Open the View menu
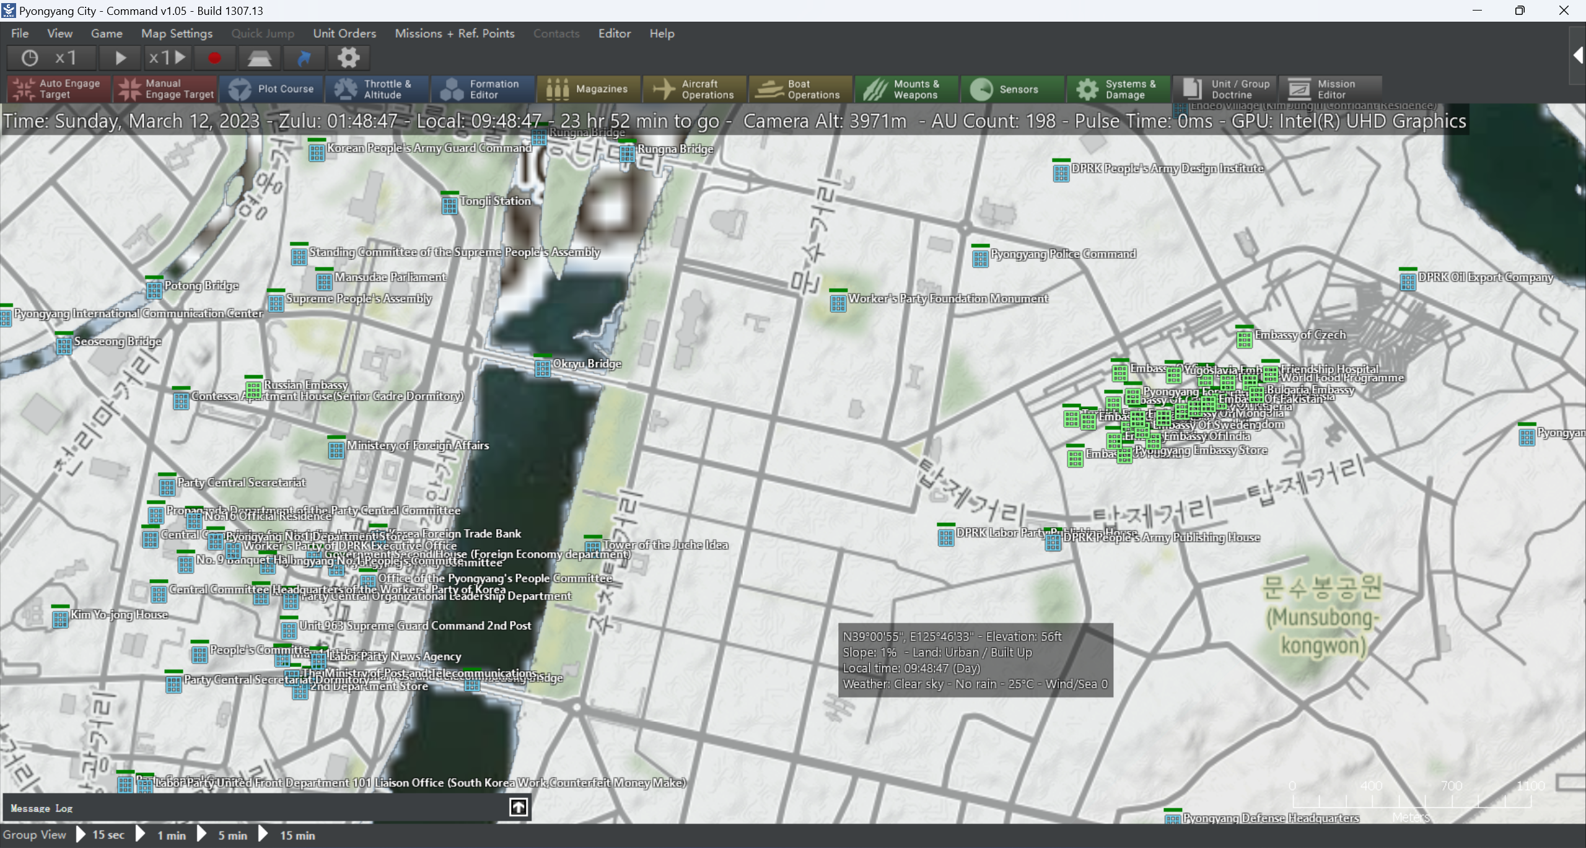Screen dimensions: 1586x848 (59, 33)
